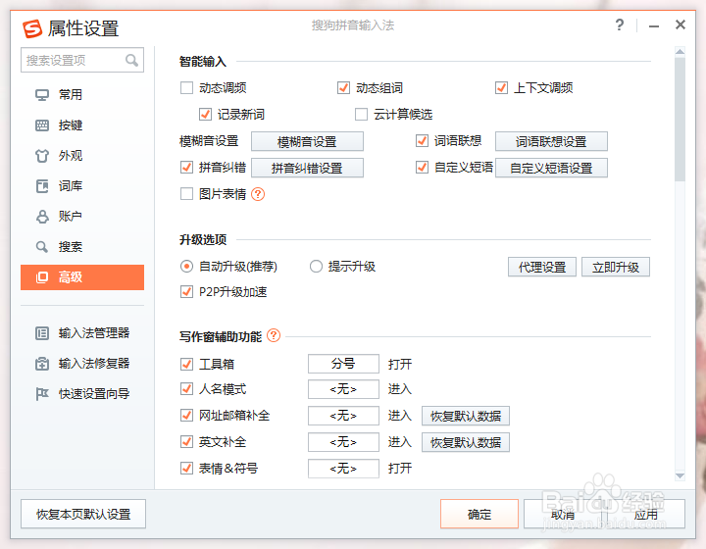Screen dimensions: 706x549
Task: Open the 按键 settings category
Action: (x=82, y=125)
